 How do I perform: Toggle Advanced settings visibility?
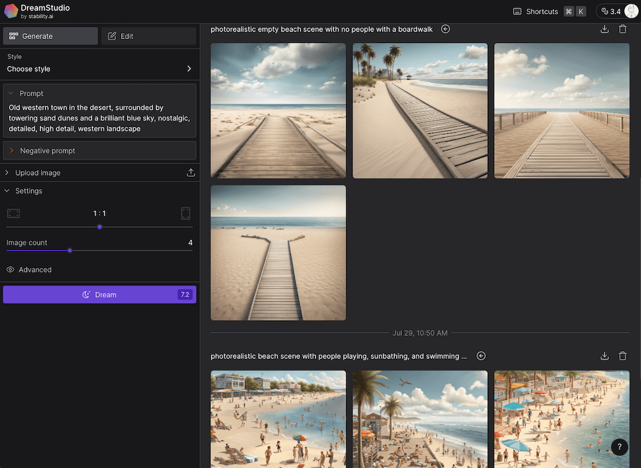point(29,270)
